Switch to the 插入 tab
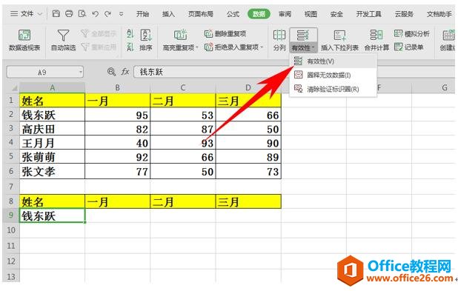Screen dimensions: 458x291 click(x=168, y=14)
